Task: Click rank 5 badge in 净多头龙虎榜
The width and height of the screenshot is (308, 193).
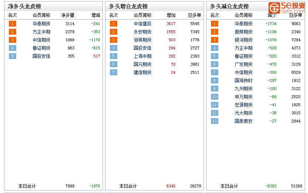Action: coord(13,56)
